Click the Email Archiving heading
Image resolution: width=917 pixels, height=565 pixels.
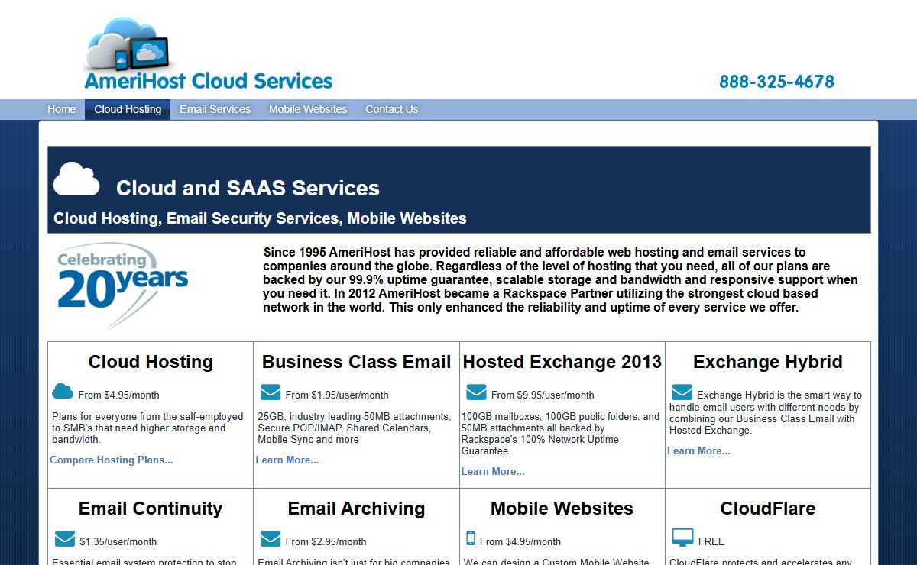tap(357, 508)
